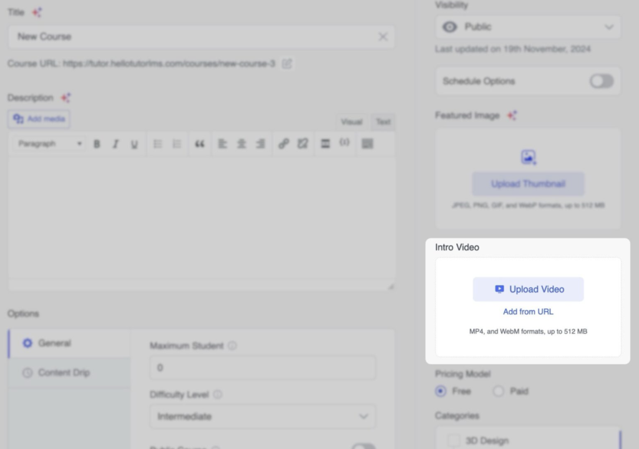This screenshot has height=449, width=639.
Task: Center align the description text
Action: tap(241, 144)
